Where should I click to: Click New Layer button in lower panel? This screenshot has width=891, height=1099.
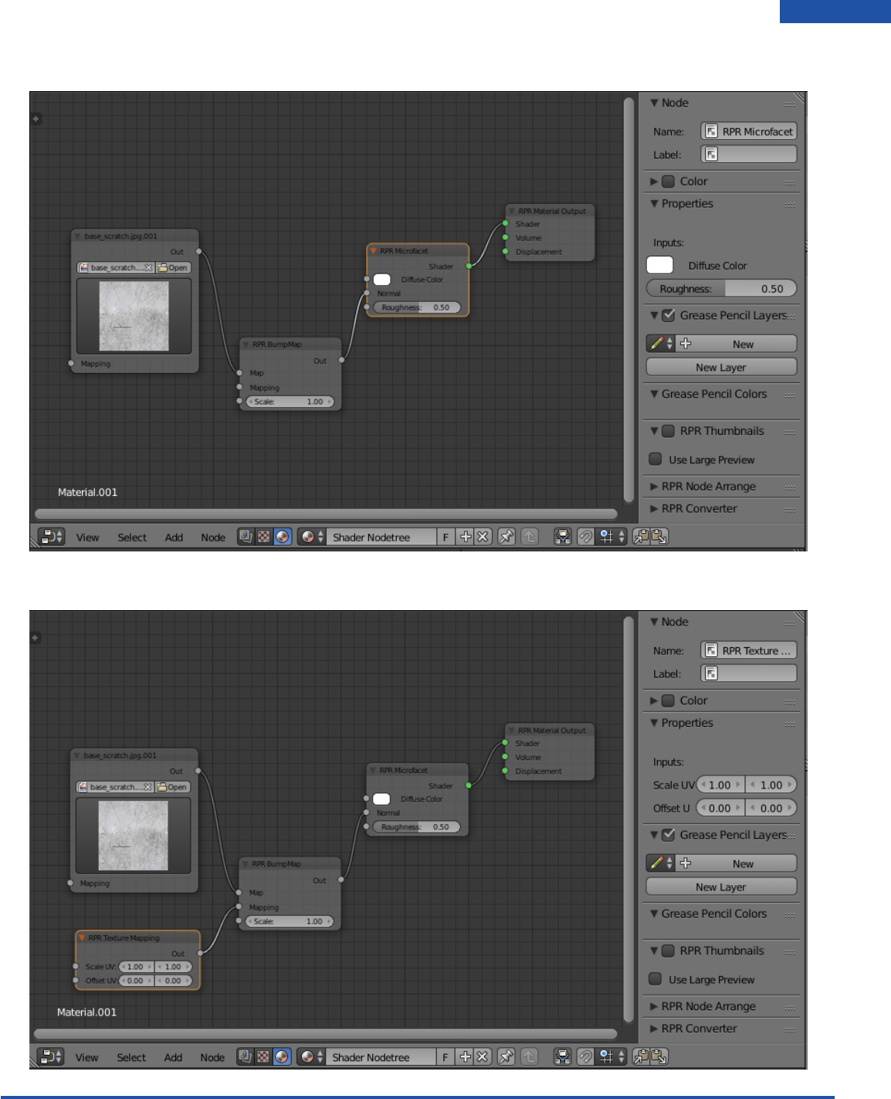click(721, 887)
